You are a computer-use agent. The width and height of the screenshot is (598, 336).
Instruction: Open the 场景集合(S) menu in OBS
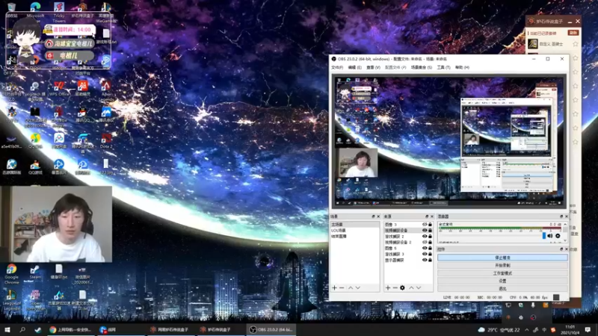(x=421, y=67)
